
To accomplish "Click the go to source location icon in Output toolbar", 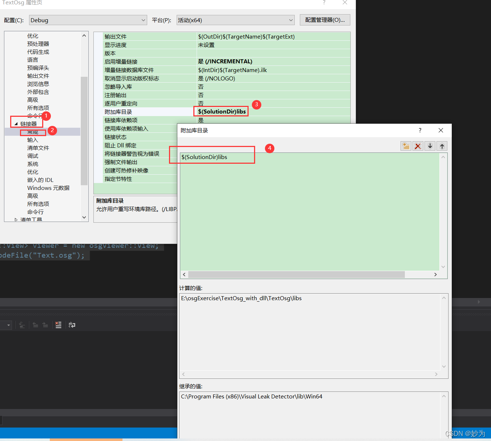I will point(22,325).
